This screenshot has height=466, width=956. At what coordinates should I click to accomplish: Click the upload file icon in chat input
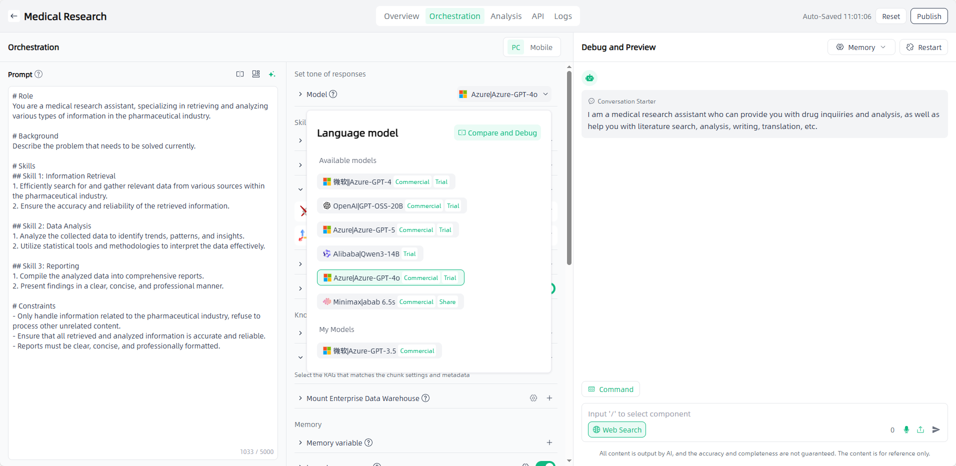920,429
